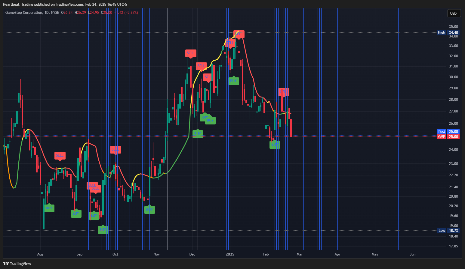
Task: Click the May label on time axis
Action: [375, 254]
